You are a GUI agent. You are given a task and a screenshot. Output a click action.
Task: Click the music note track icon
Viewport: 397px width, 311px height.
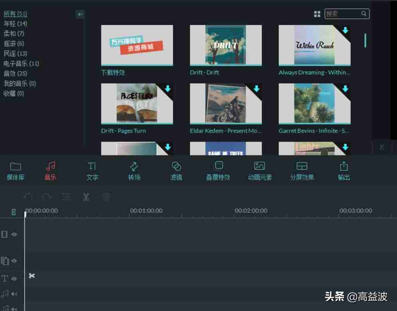5,294
